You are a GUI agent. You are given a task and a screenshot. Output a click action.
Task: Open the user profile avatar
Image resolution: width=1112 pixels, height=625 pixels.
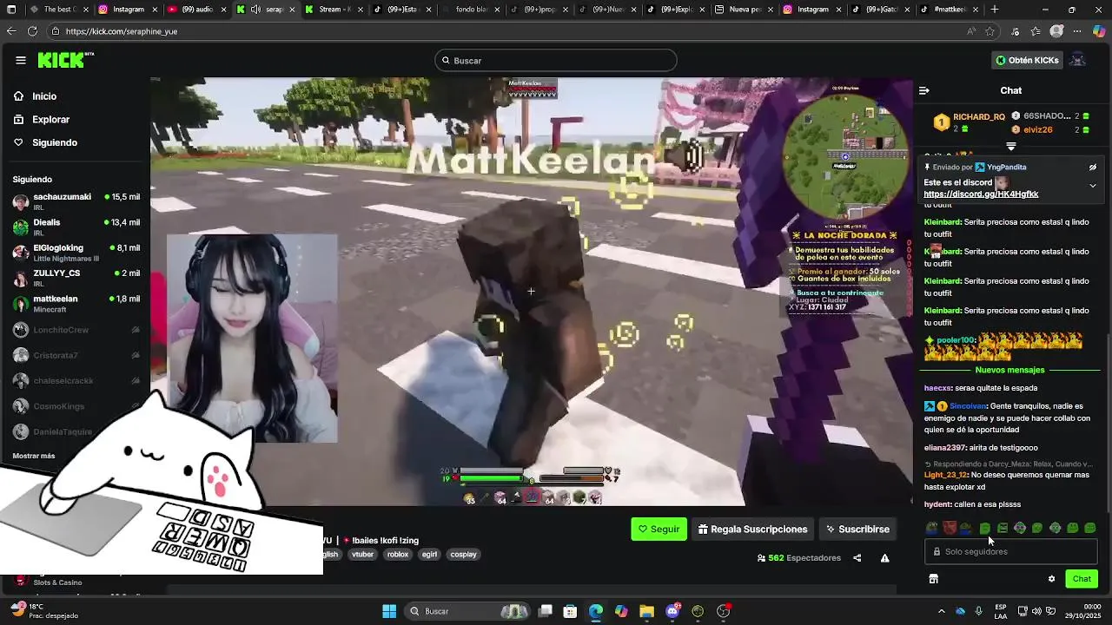point(1077,60)
